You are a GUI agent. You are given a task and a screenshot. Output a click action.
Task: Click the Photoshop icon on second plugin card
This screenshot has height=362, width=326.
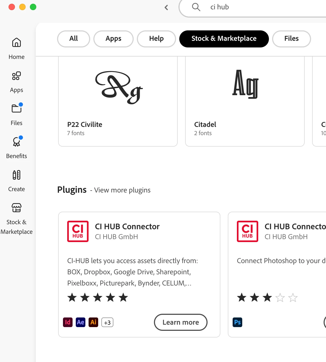[x=237, y=322]
